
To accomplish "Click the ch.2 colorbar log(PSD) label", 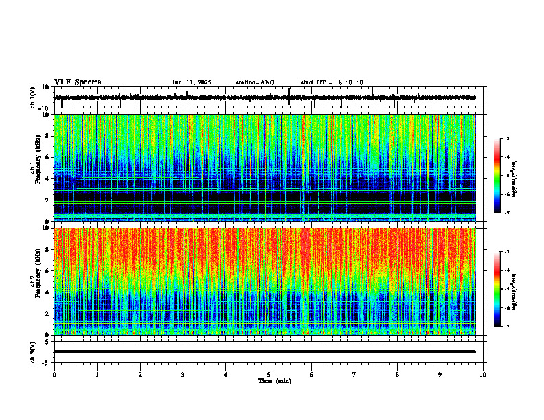I will click(x=514, y=292).
